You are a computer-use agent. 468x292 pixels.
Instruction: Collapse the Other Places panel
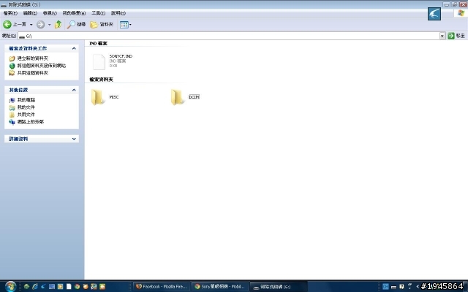(74, 90)
